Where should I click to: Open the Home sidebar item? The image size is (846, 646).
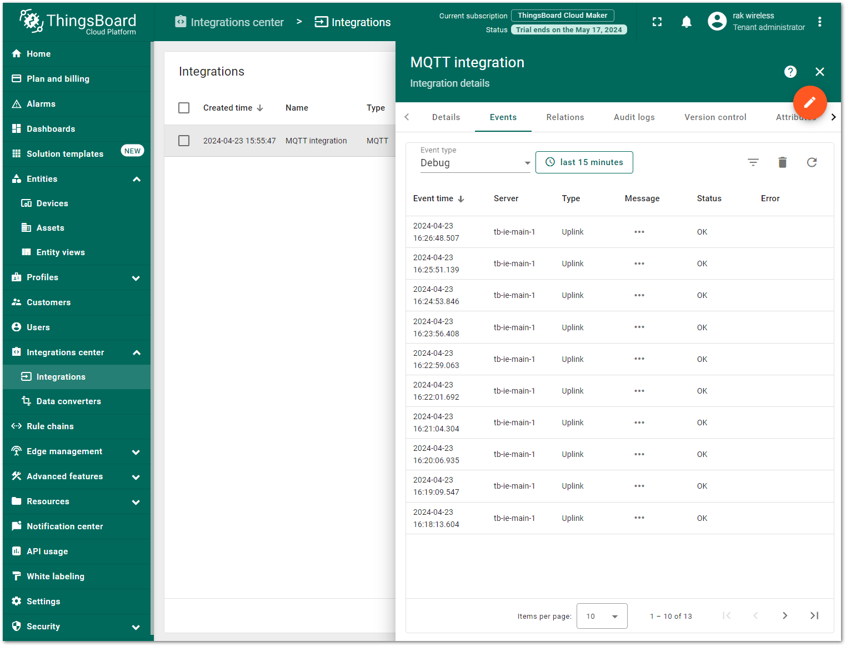click(x=77, y=54)
